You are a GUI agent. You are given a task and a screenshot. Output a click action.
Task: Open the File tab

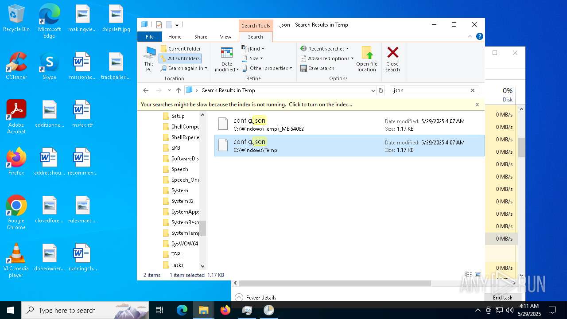(x=150, y=37)
